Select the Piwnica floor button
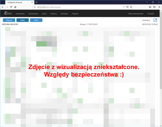The width and height of the screenshot is (162, 127). [x=9, y=20]
